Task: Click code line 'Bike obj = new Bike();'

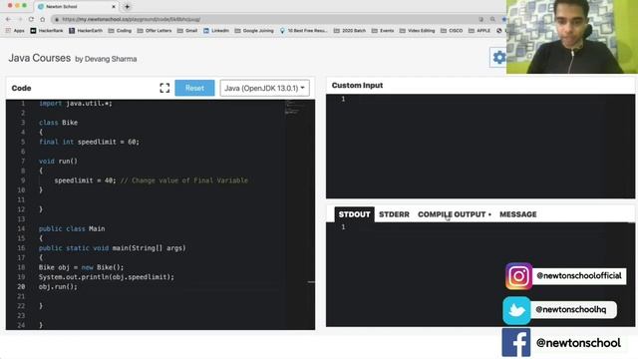Action: [x=81, y=267]
